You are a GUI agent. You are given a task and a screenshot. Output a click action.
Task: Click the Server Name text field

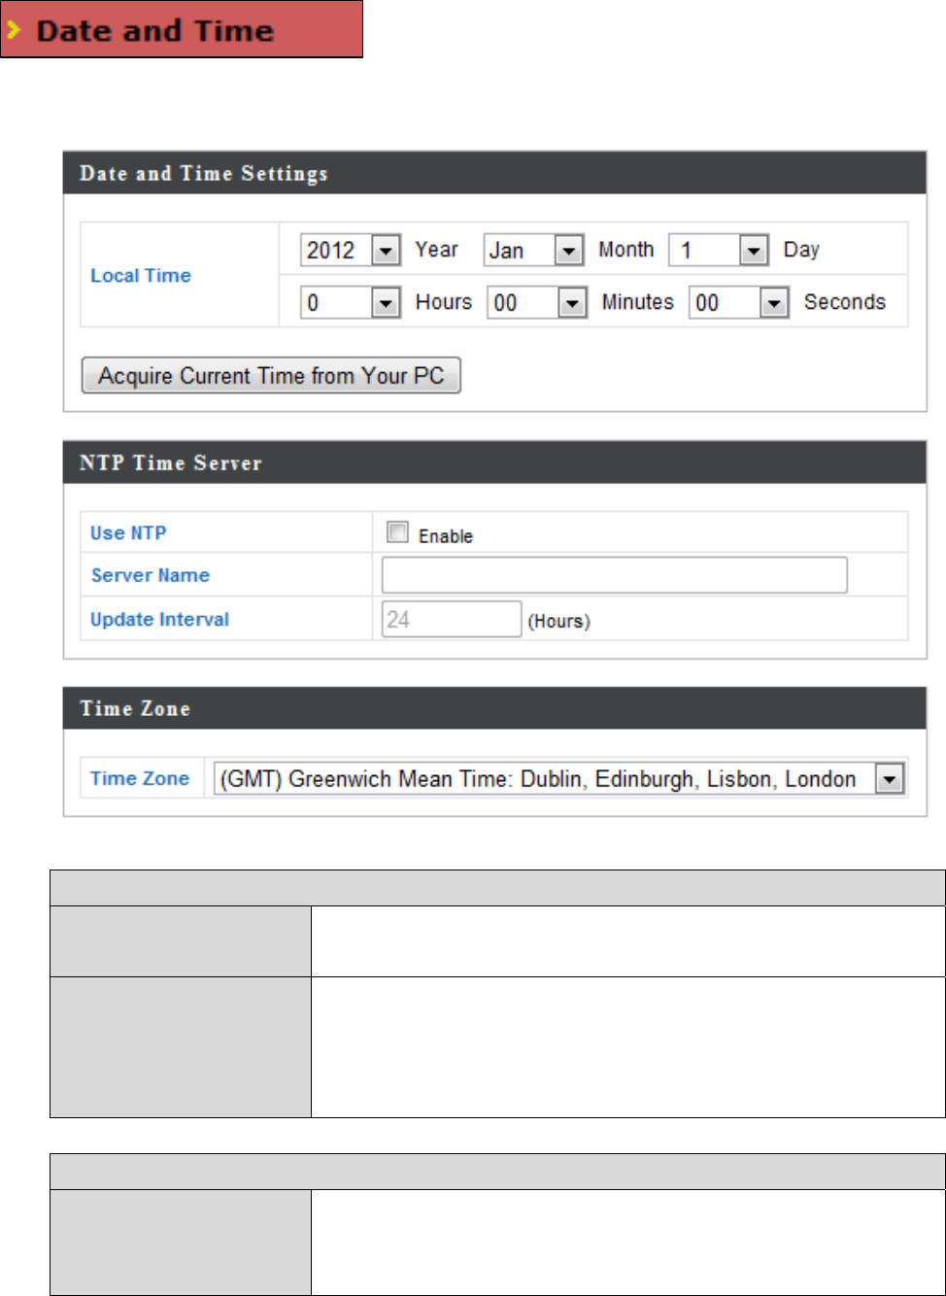tap(614, 575)
